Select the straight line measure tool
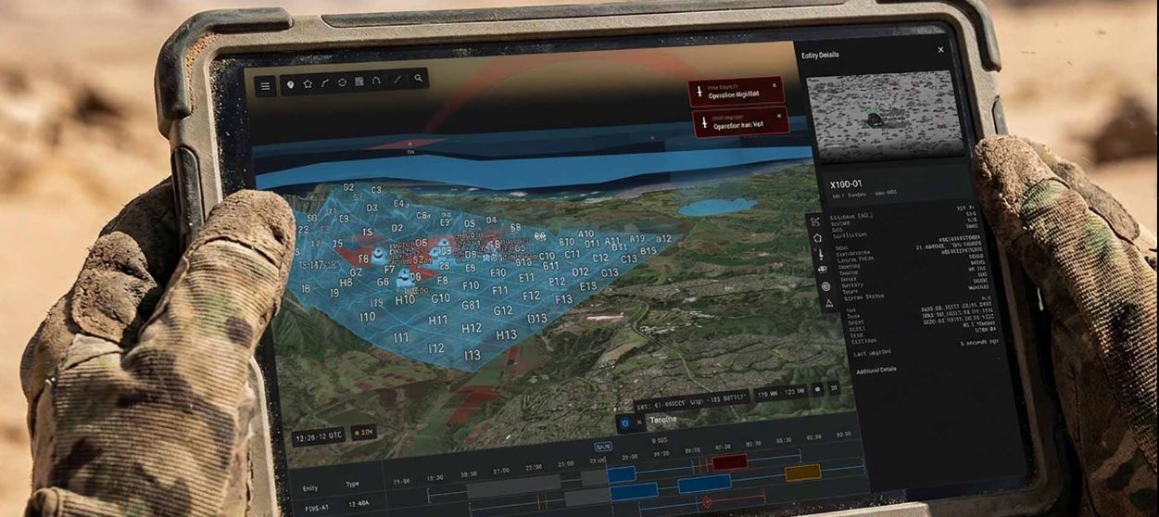Viewport: 1159px width, 517px height. (397, 81)
